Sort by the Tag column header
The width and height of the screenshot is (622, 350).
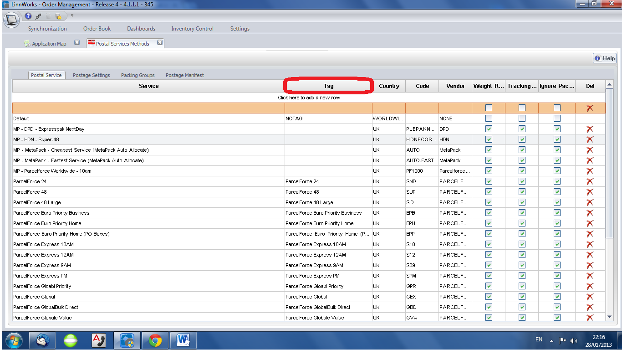(x=328, y=86)
